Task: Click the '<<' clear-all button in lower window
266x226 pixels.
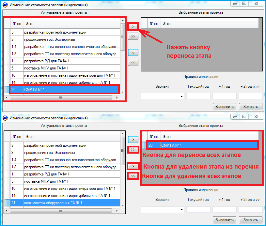Action: click(x=133, y=176)
